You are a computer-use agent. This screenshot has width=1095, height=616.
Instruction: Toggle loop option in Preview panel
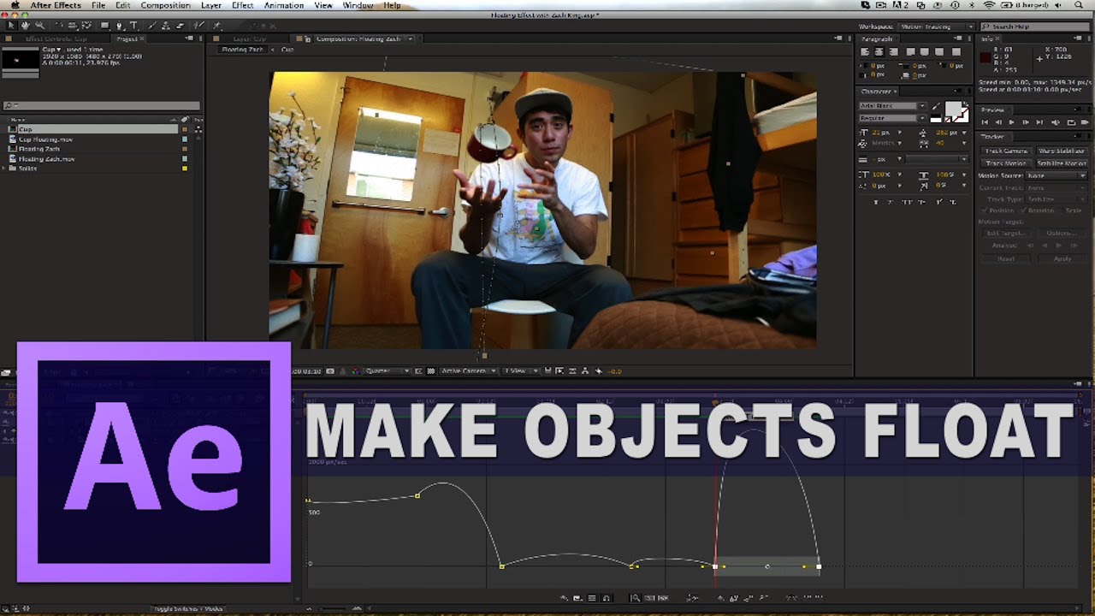click(1071, 122)
